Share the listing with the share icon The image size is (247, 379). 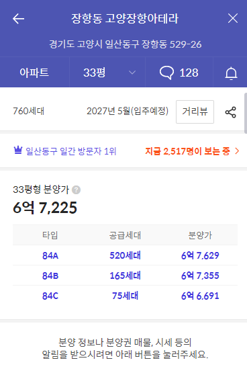point(231,112)
